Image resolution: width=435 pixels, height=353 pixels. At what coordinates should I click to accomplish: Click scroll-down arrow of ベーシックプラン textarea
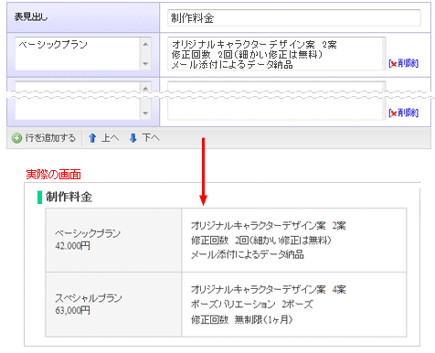[x=145, y=64]
